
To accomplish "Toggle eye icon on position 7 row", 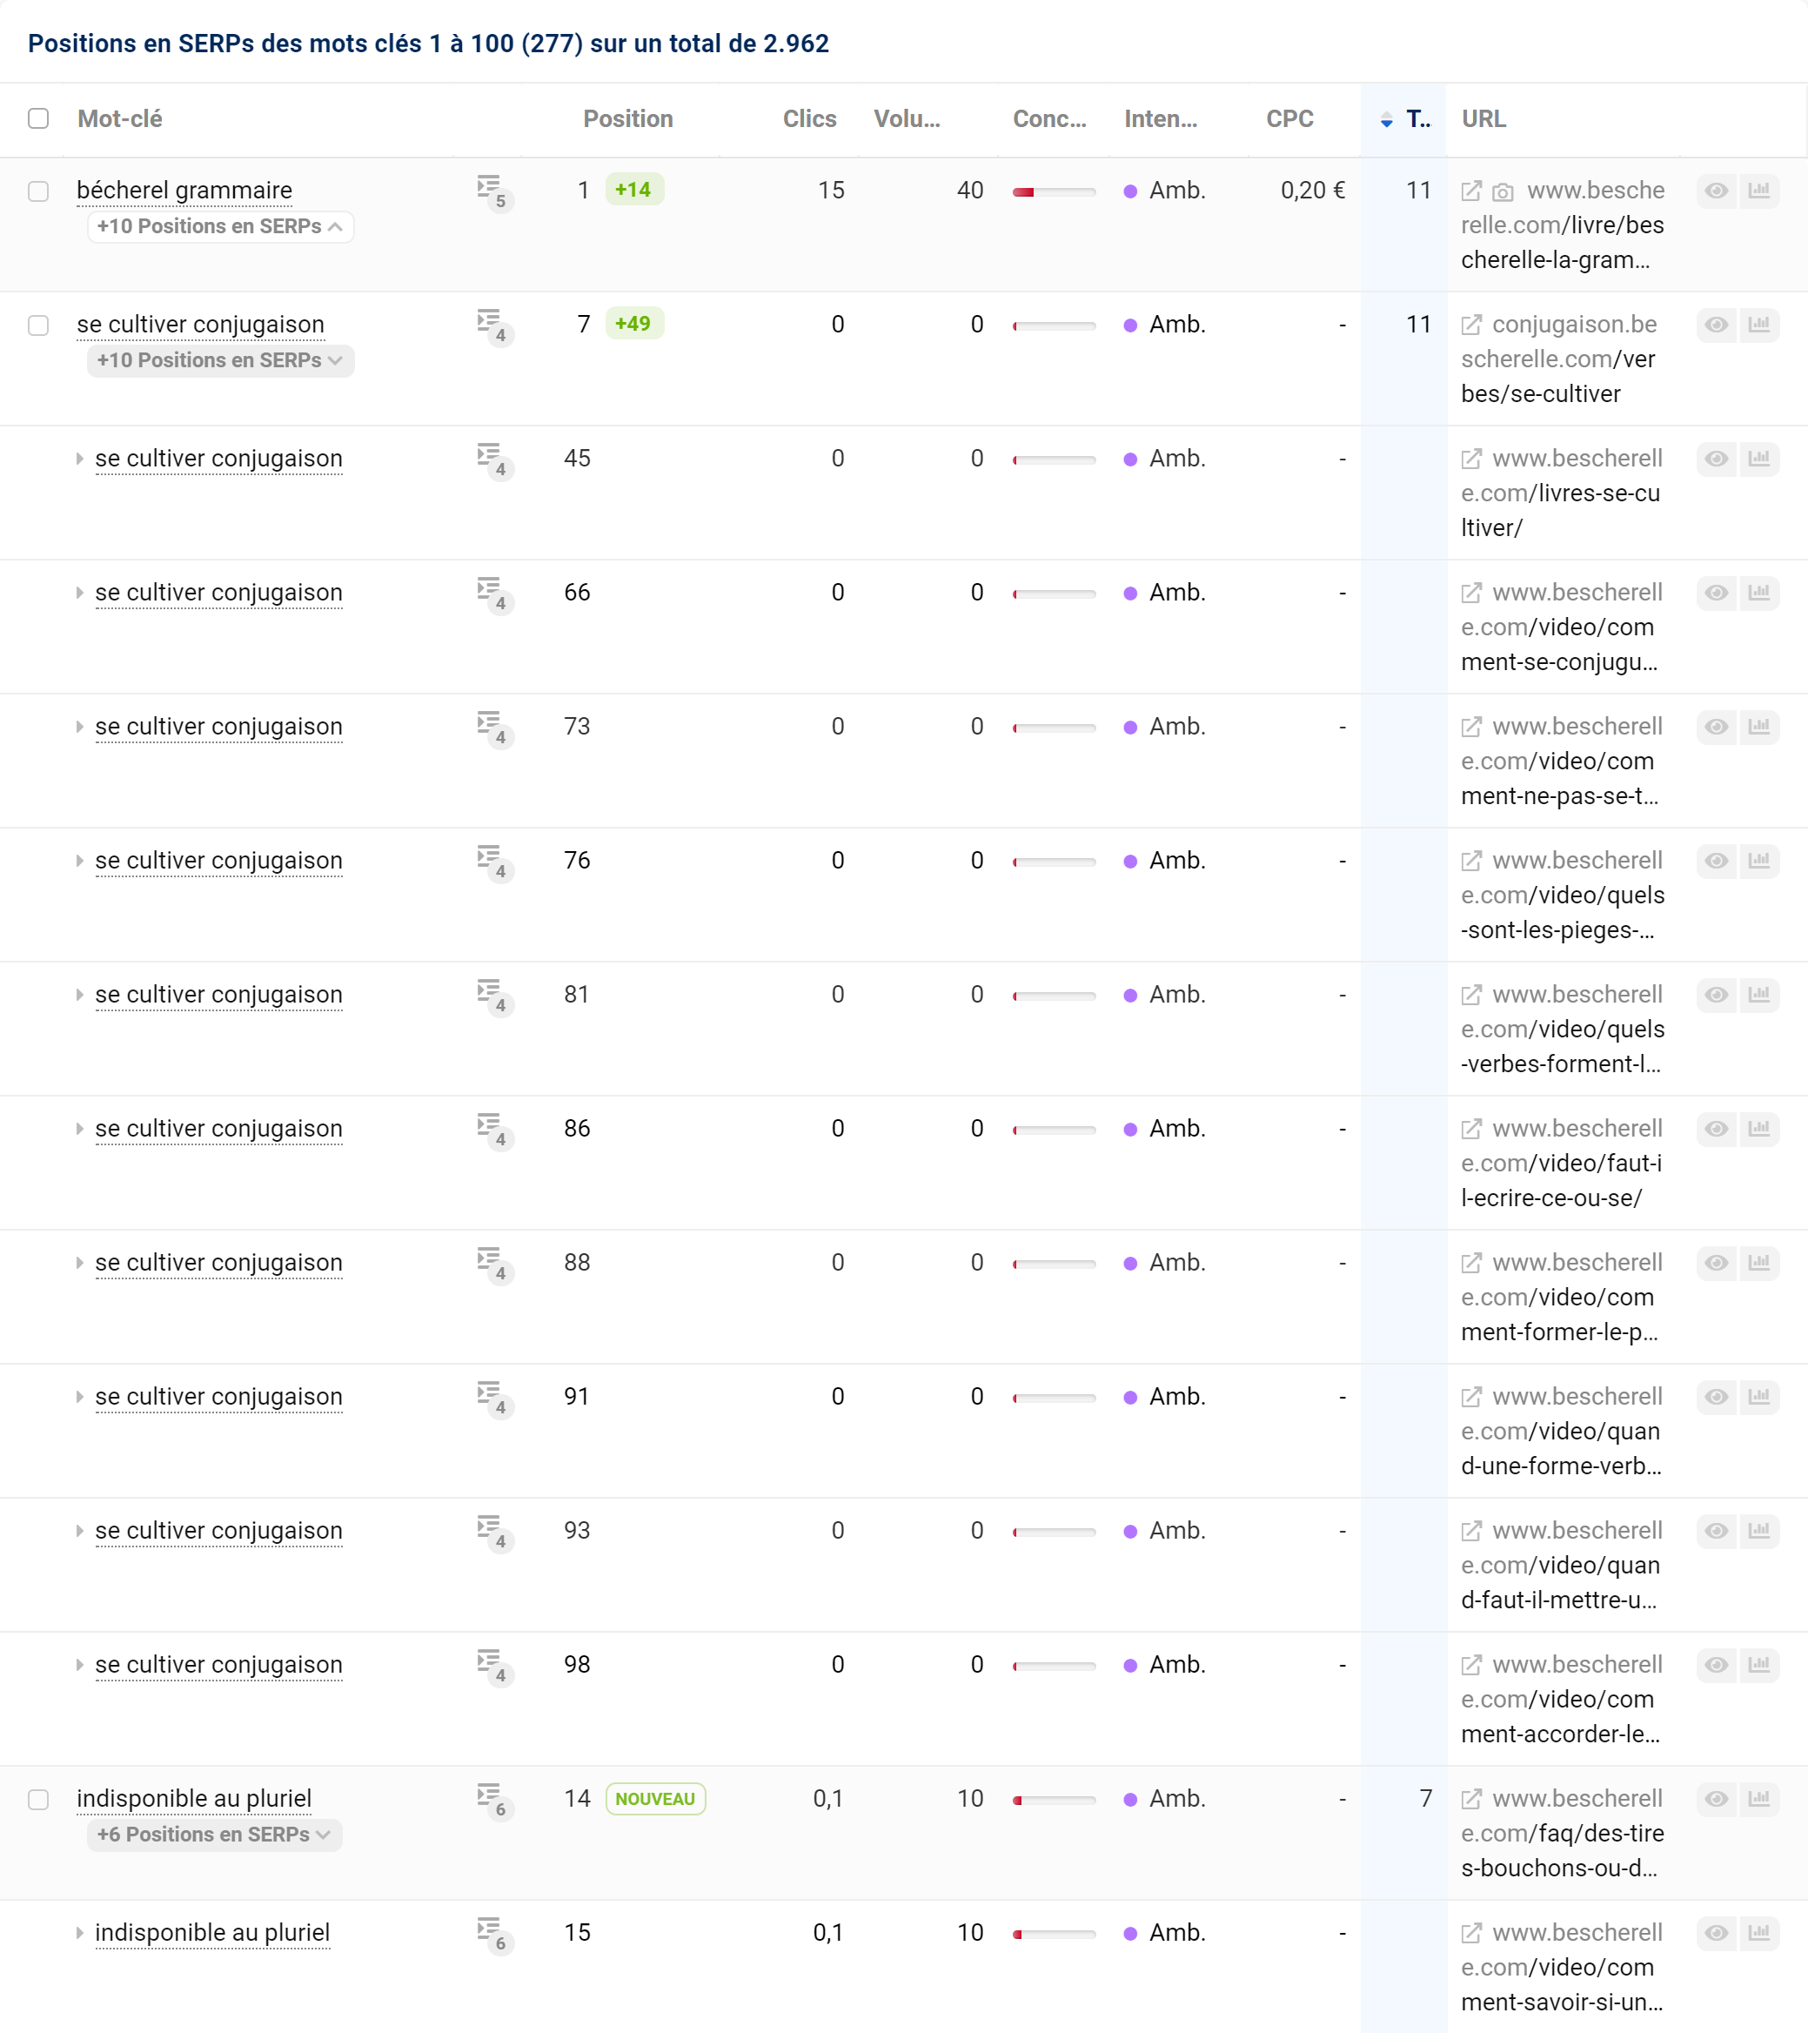I will pos(1717,325).
